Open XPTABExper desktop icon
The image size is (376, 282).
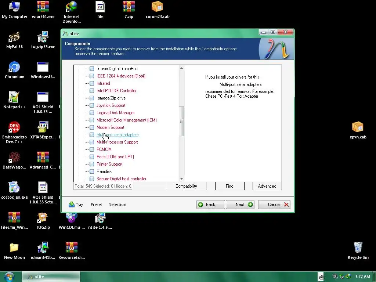43,130
